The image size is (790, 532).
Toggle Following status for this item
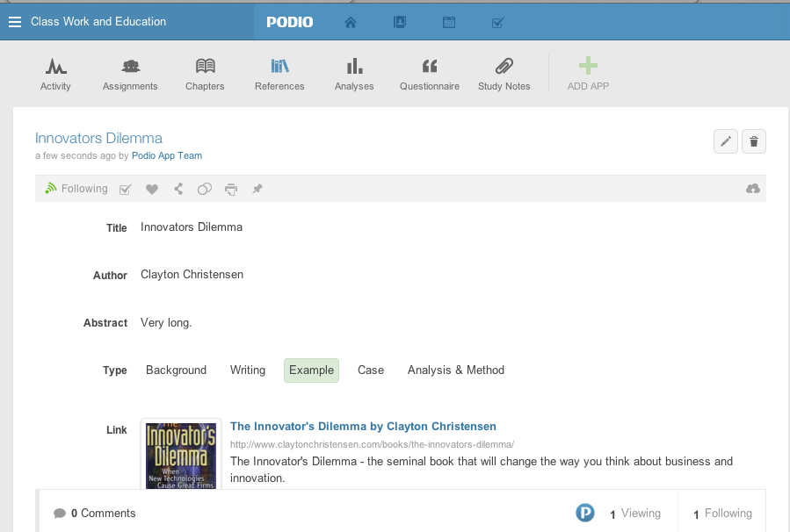[76, 189]
